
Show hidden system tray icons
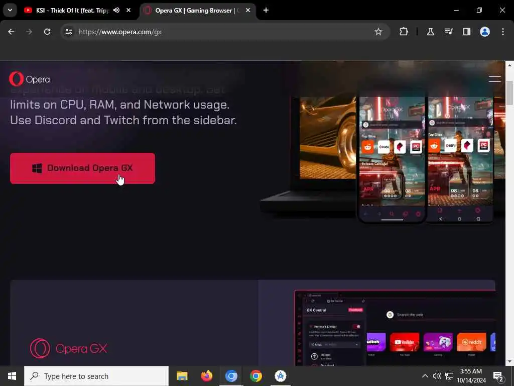pyautogui.click(x=425, y=376)
